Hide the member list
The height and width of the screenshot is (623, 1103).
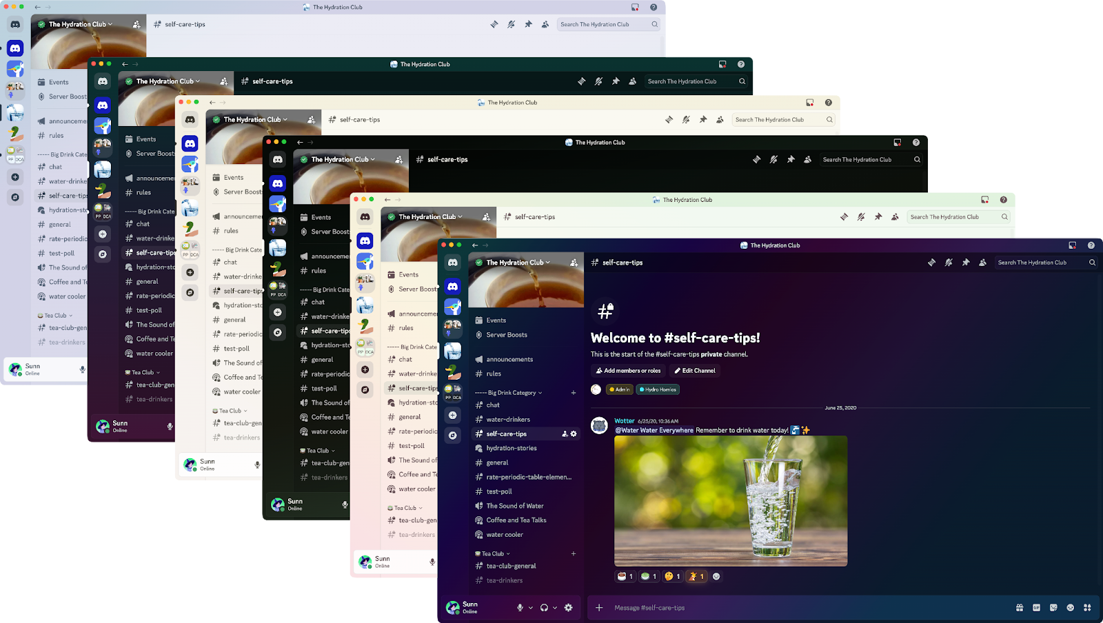click(x=984, y=262)
